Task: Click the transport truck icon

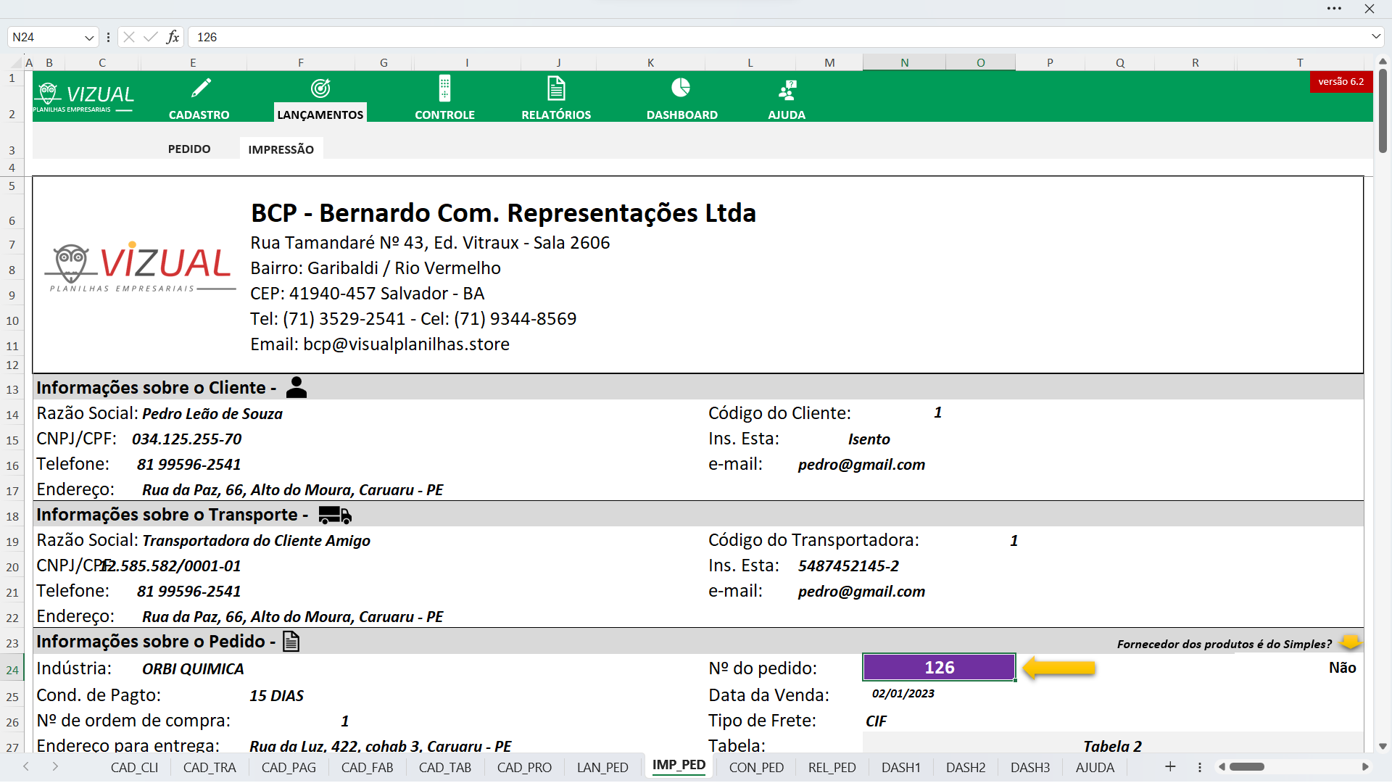Action: 335,515
